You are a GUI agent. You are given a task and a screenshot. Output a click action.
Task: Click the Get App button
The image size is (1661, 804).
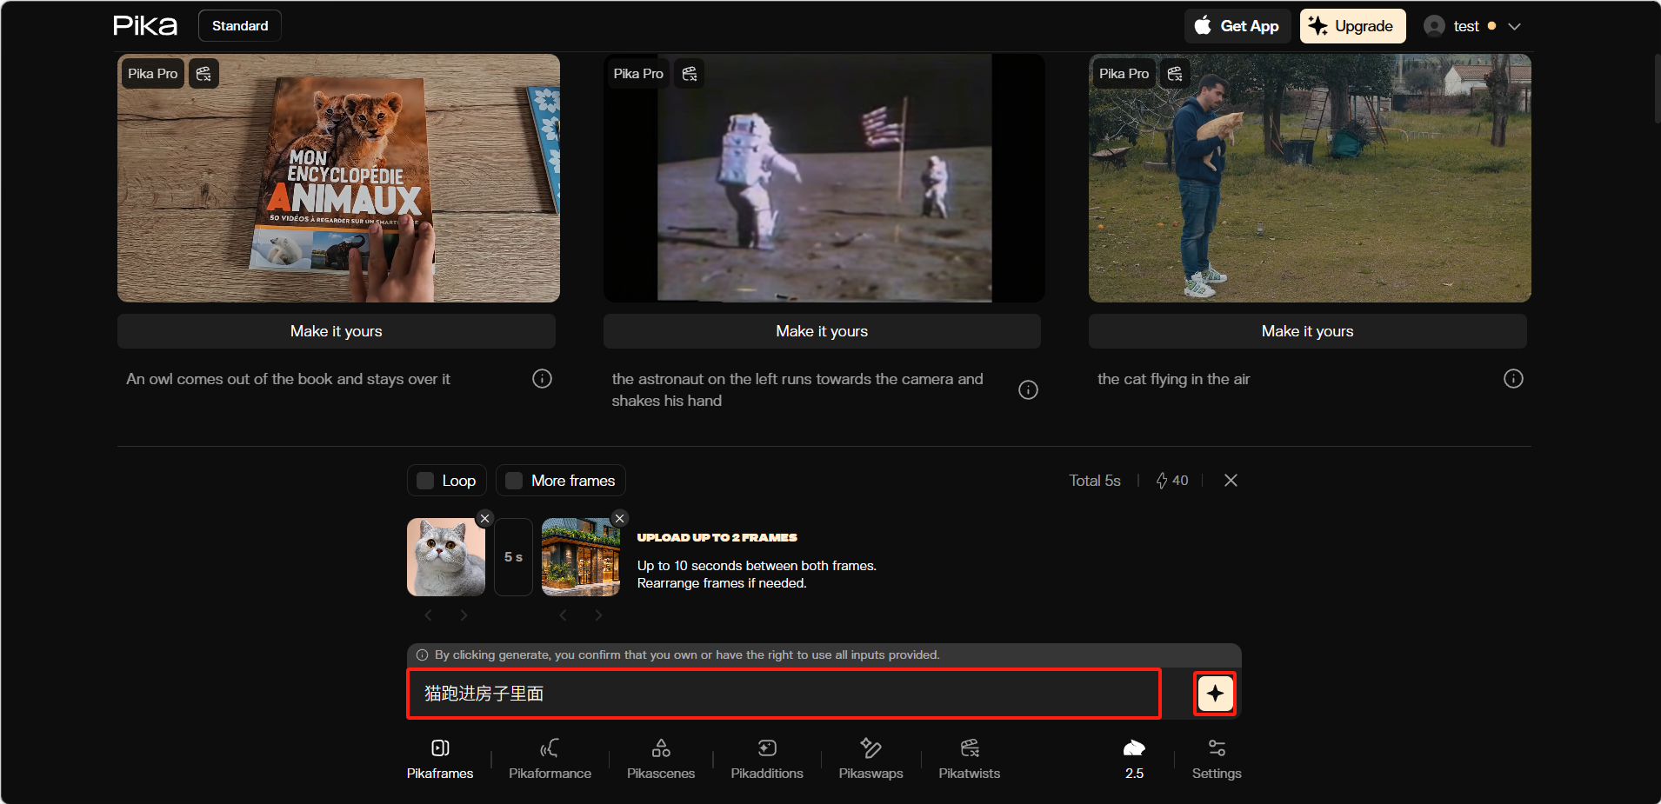[x=1237, y=26]
